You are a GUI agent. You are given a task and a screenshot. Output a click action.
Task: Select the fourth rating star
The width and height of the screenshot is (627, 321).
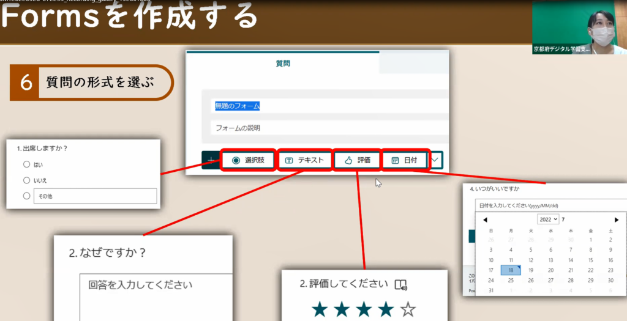pyautogui.click(x=386, y=309)
